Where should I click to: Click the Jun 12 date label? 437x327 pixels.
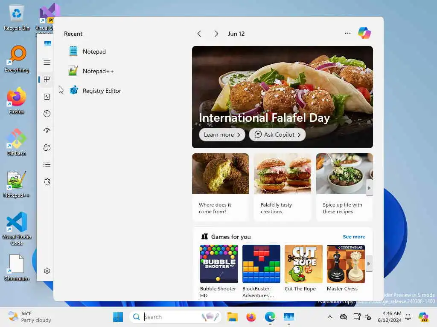pyautogui.click(x=236, y=34)
